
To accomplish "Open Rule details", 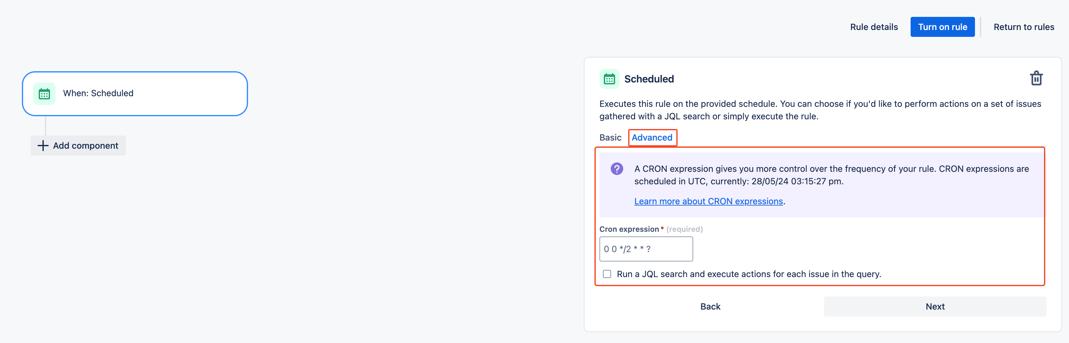I will [x=873, y=27].
